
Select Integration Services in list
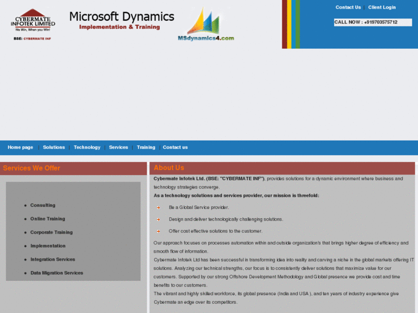point(52,260)
